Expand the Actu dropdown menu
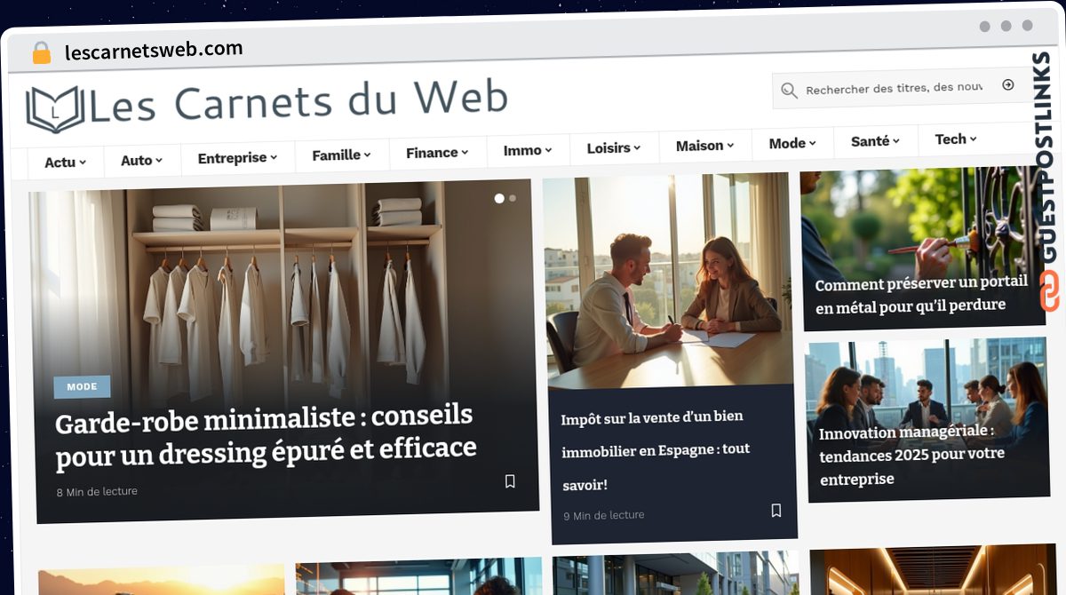Image resolution: width=1066 pixels, height=595 pixels. click(x=65, y=163)
